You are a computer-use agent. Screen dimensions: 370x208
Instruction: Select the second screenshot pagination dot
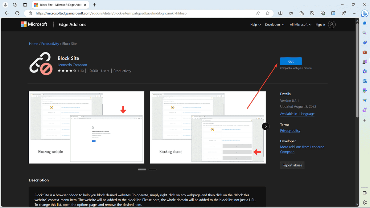pos(153,169)
